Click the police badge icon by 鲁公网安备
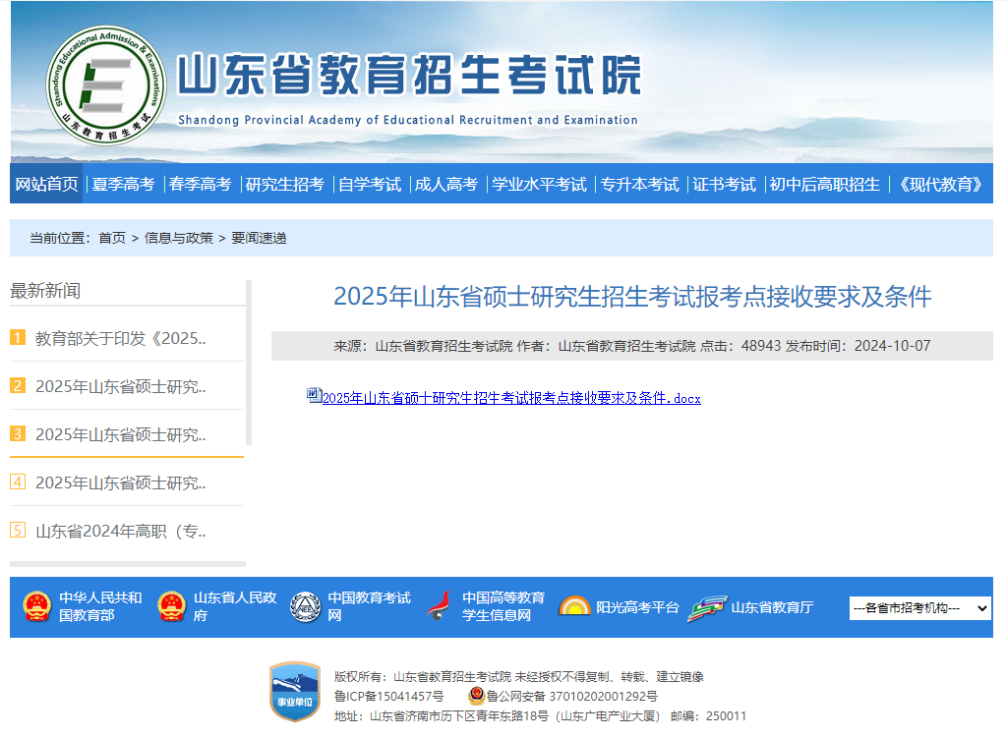Image resolution: width=1006 pixels, height=738 pixels. click(x=476, y=696)
